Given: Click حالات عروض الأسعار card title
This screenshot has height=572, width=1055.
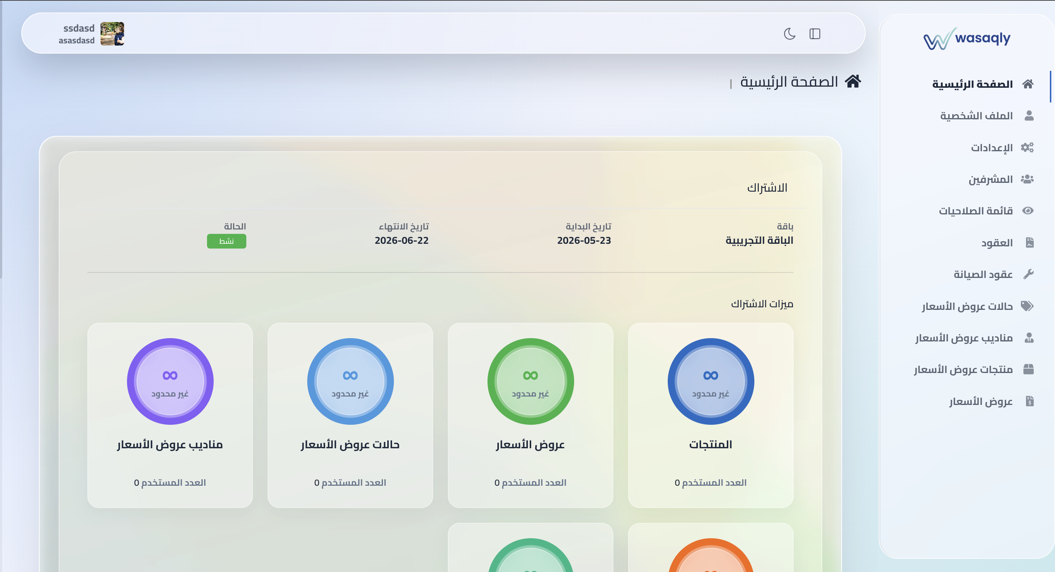Looking at the screenshot, I should [350, 444].
